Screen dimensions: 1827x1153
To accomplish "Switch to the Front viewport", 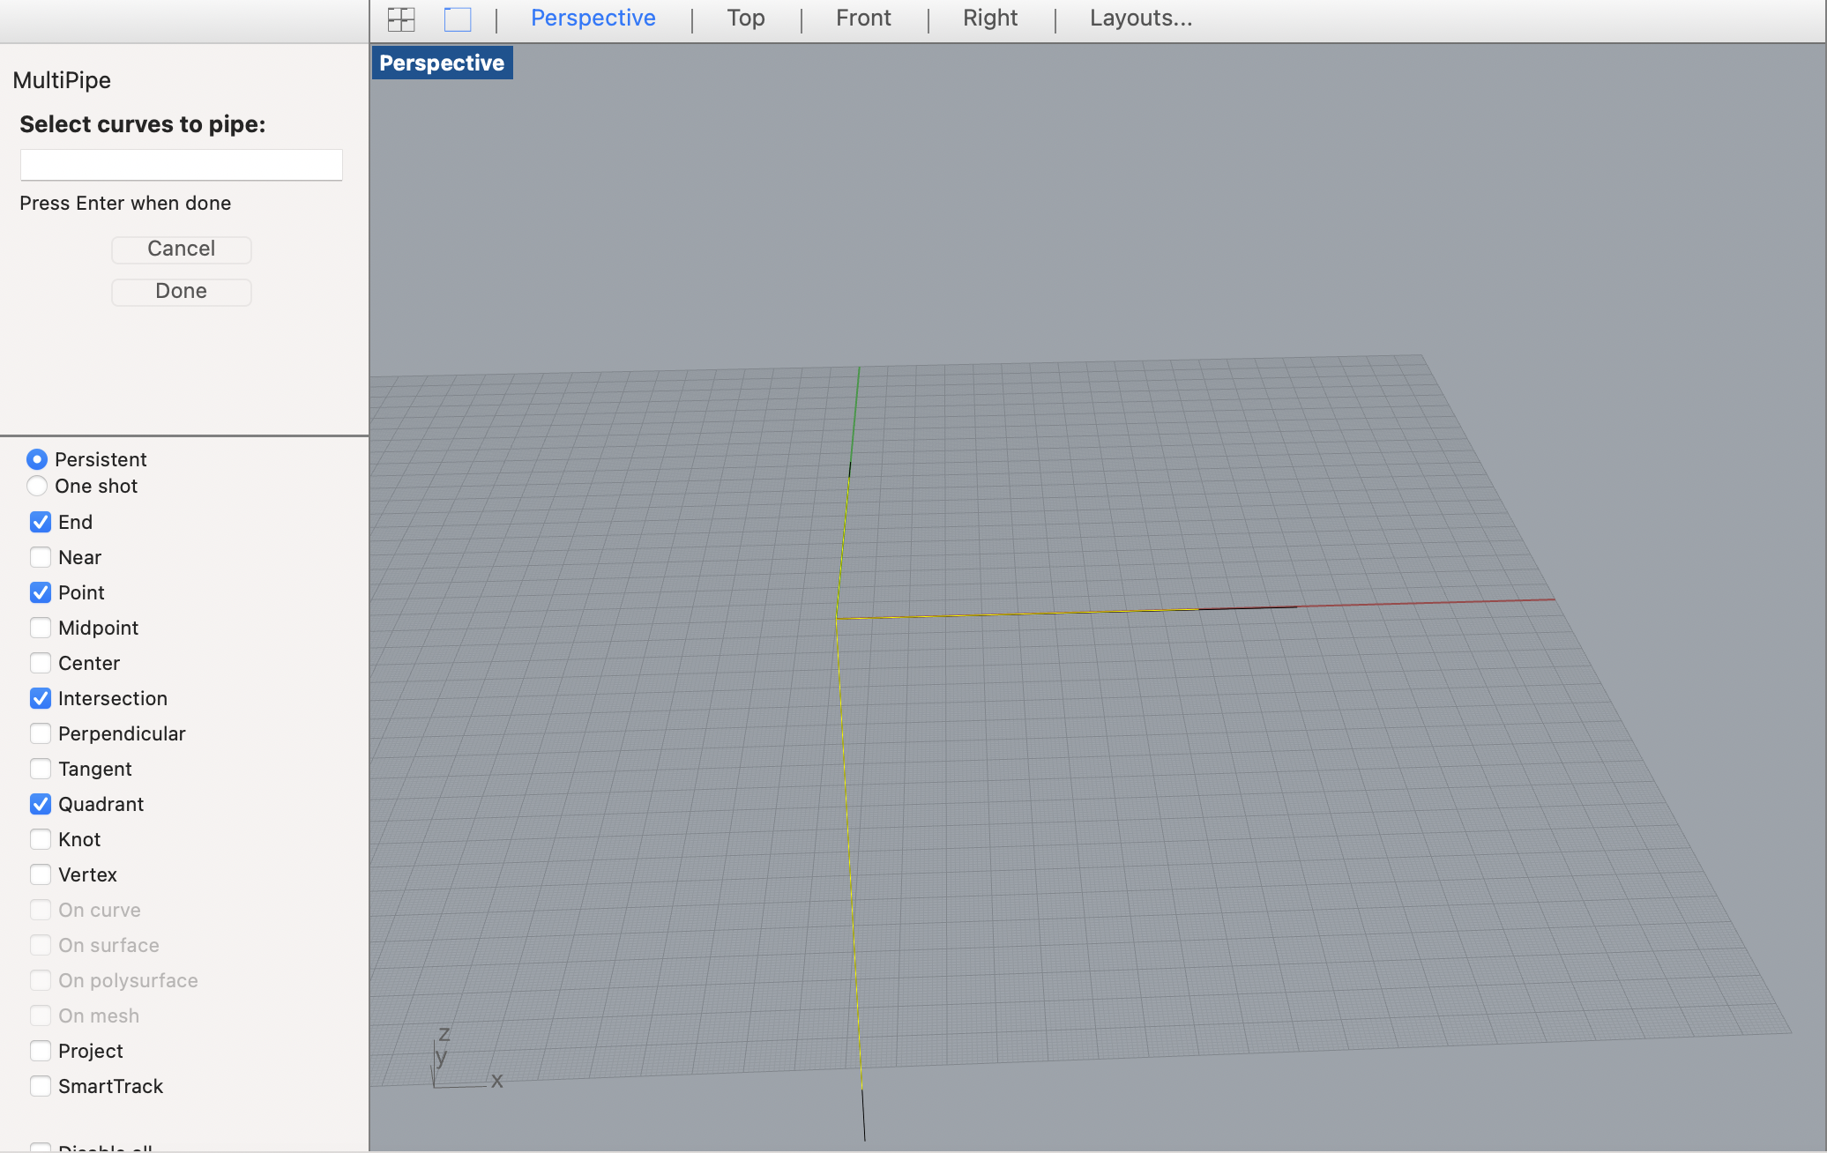I will point(862,18).
